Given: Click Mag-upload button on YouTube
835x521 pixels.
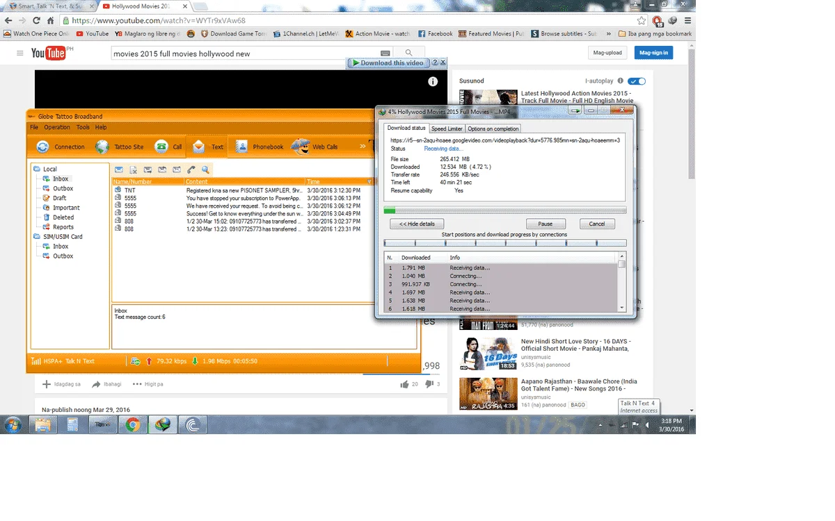Looking at the screenshot, I should tap(607, 53).
